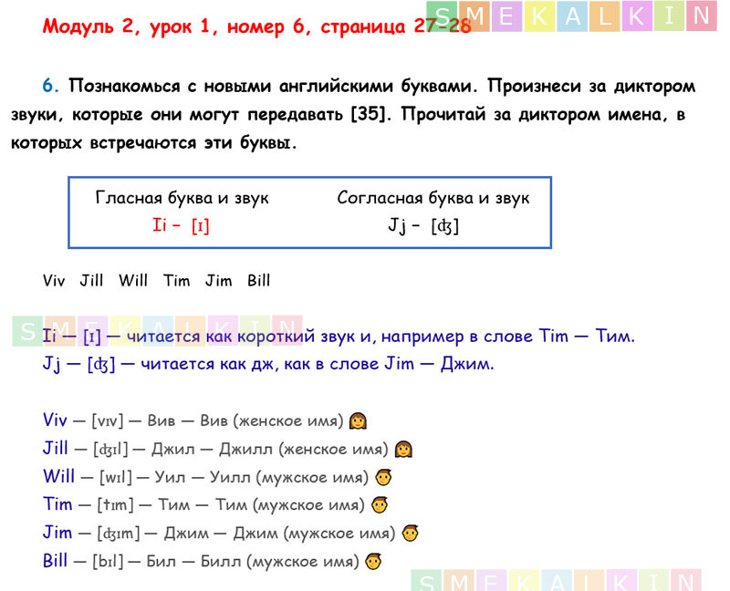Click the 'Согласная буква и звук' table header
This screenshot has width=730, height=591.
(x=433, y=198)
